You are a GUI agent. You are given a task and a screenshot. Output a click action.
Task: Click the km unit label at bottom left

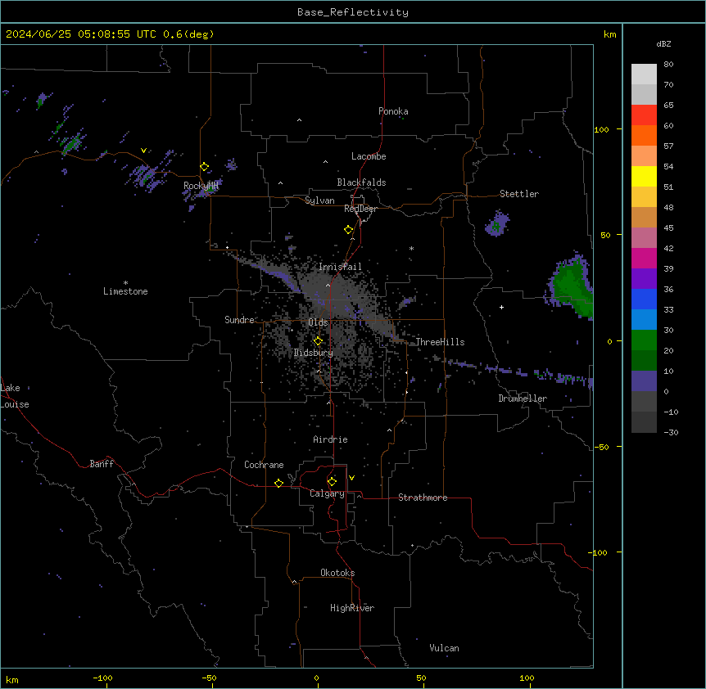click(12, 679)
